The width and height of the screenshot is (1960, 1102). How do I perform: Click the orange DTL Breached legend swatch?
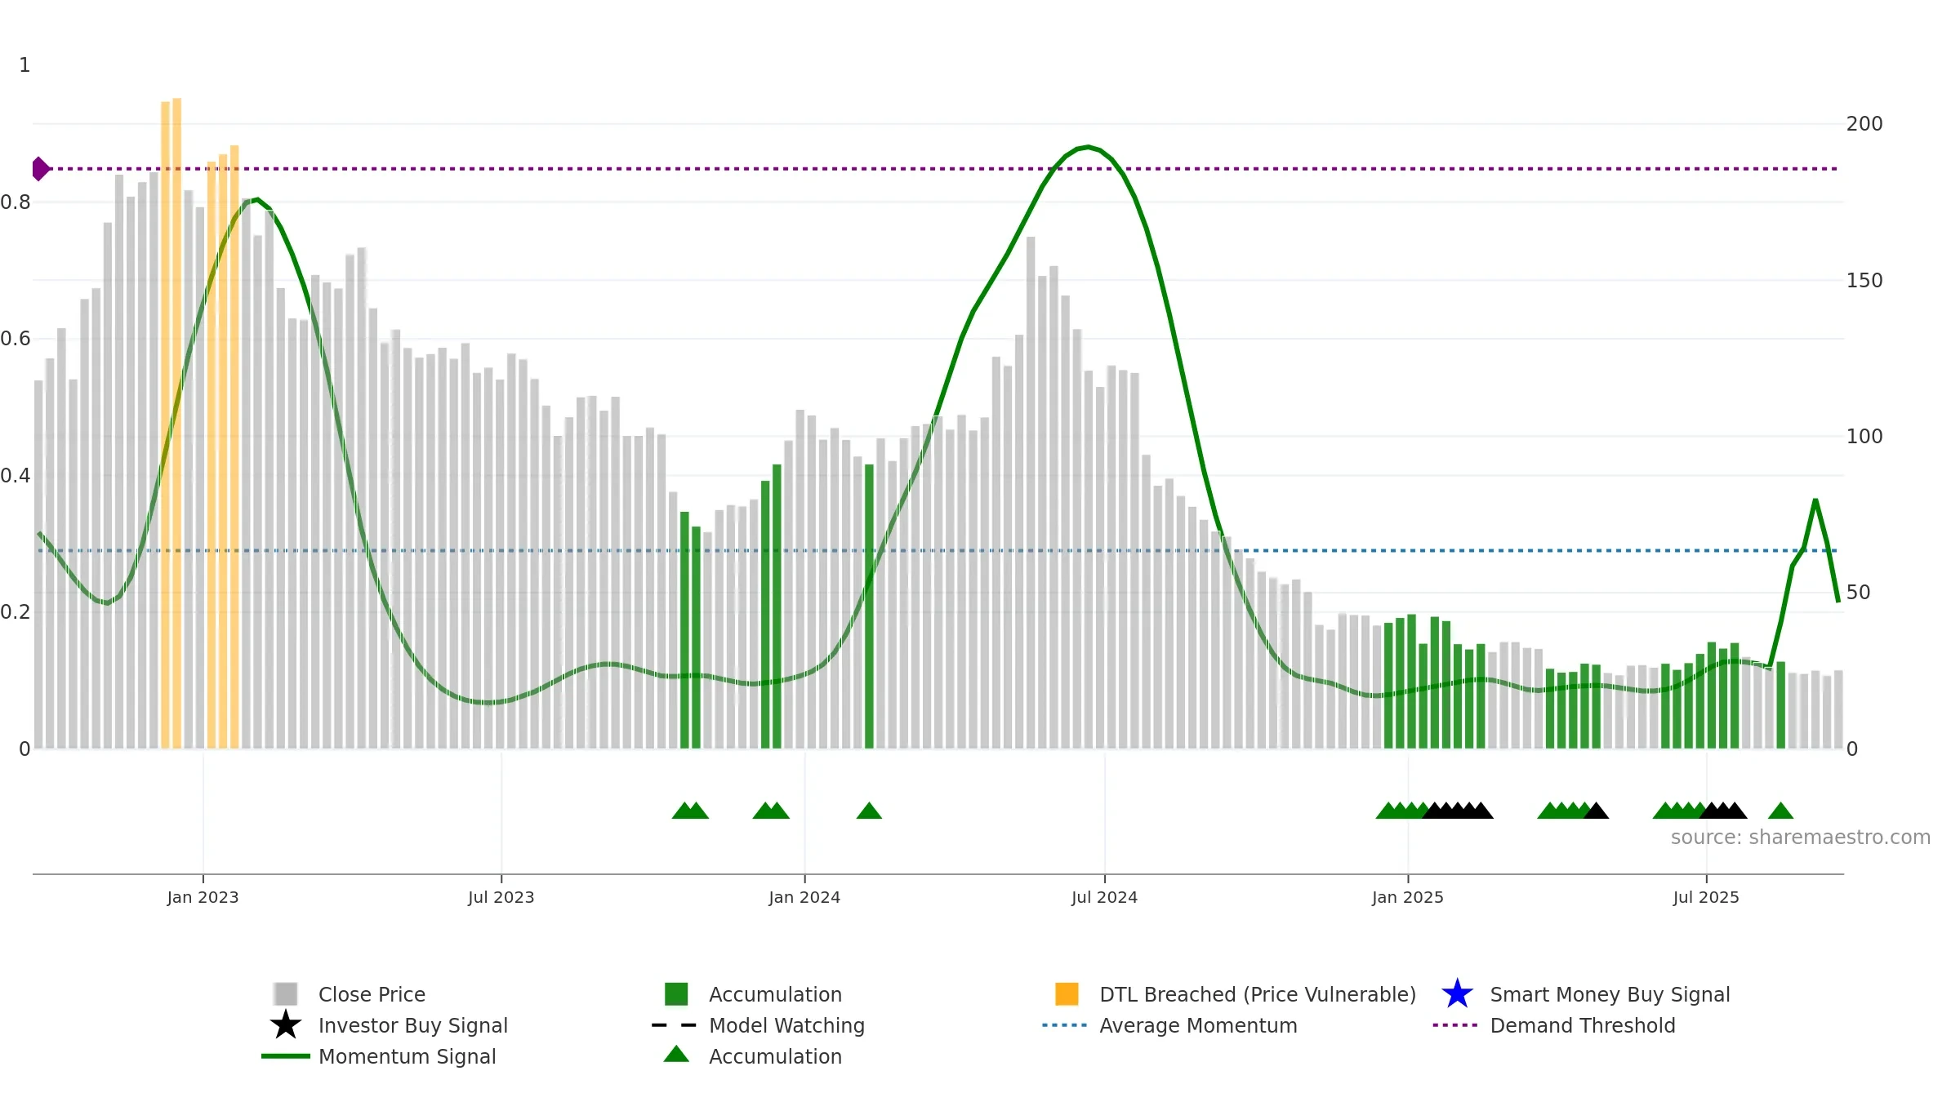[x=1067, y=994]
